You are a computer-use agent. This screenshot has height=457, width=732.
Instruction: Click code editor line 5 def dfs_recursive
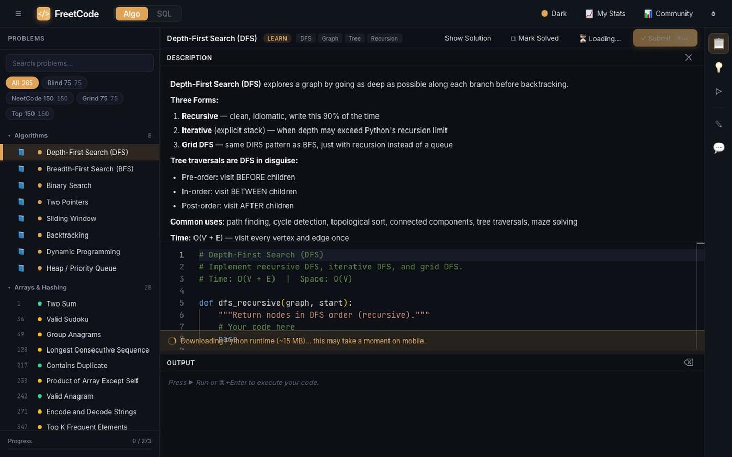click(x=276, y=303)
